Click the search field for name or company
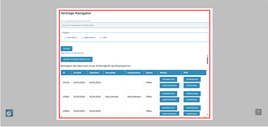This screenshot has height=127, width=268. [x=134, y=25]
